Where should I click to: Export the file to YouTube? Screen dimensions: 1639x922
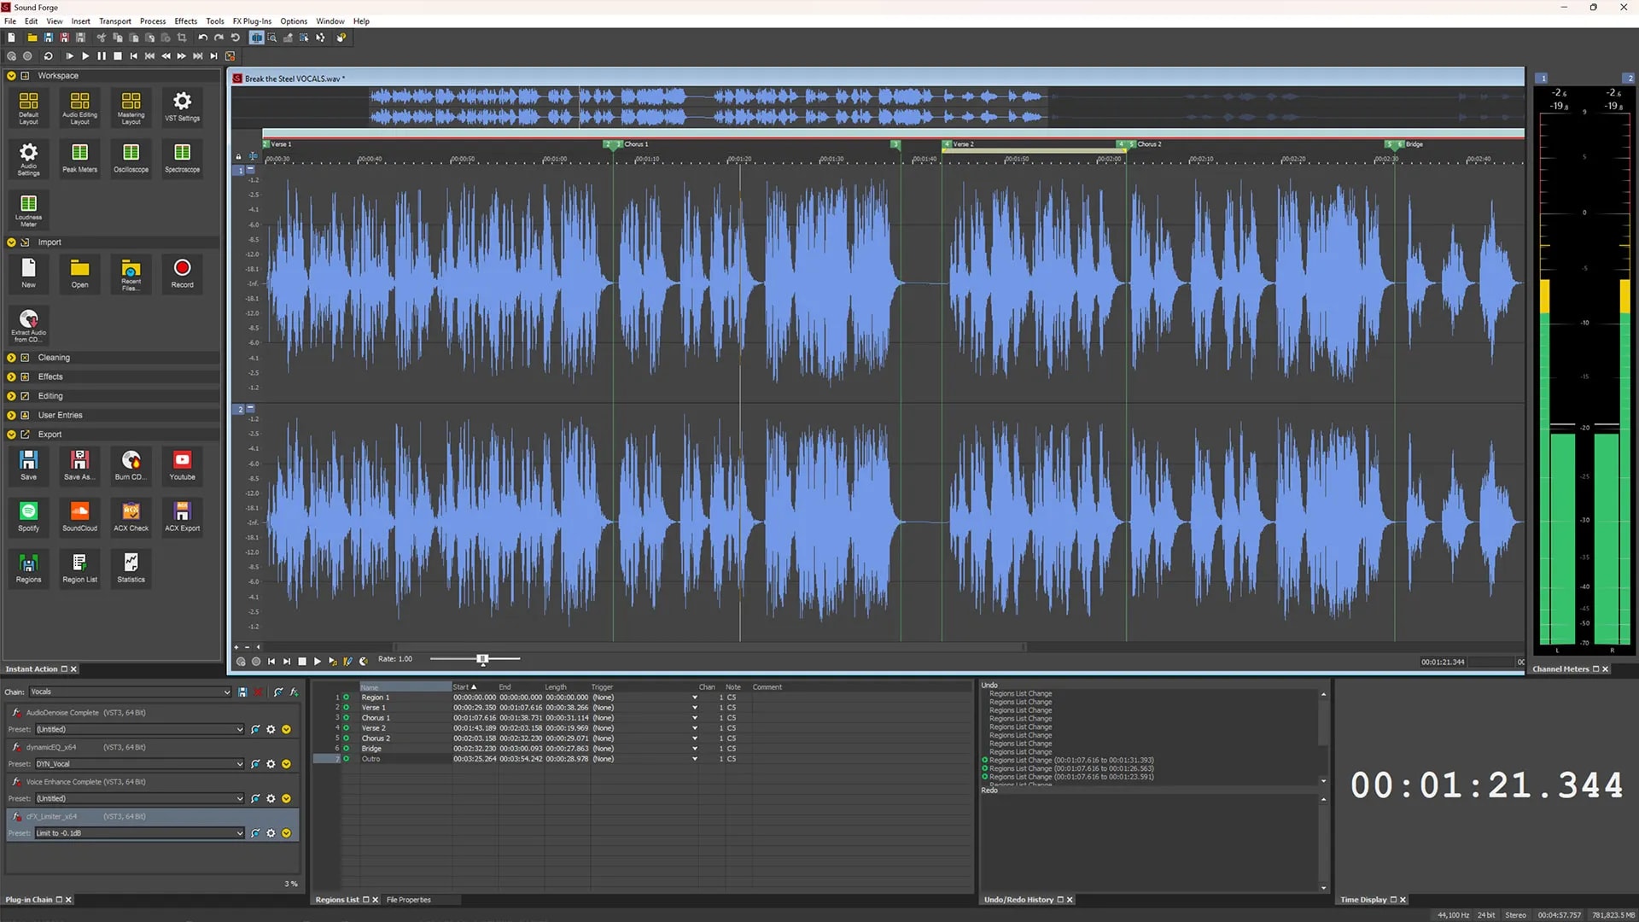pyautogui.click(x=182, y=465)
